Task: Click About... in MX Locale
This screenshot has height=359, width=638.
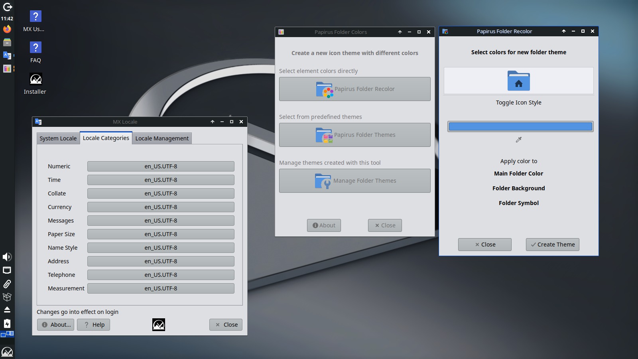Action: point(56,325)
